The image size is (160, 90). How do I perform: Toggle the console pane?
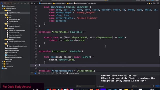click(158, 86)
